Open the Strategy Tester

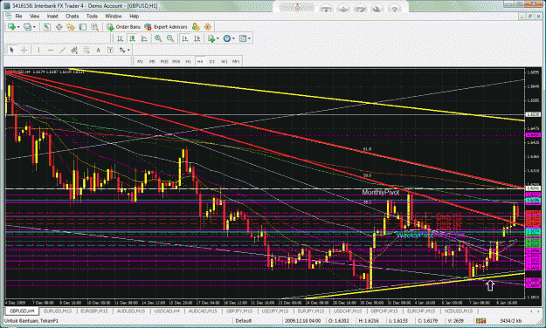94,27
